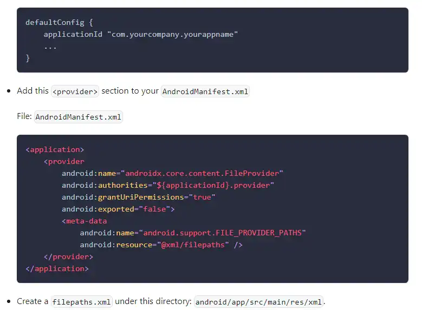Click the closing brace of defaultConfig
Viewport: 422px width, 310px height.
pyautogui.click(x=28, y=58)
